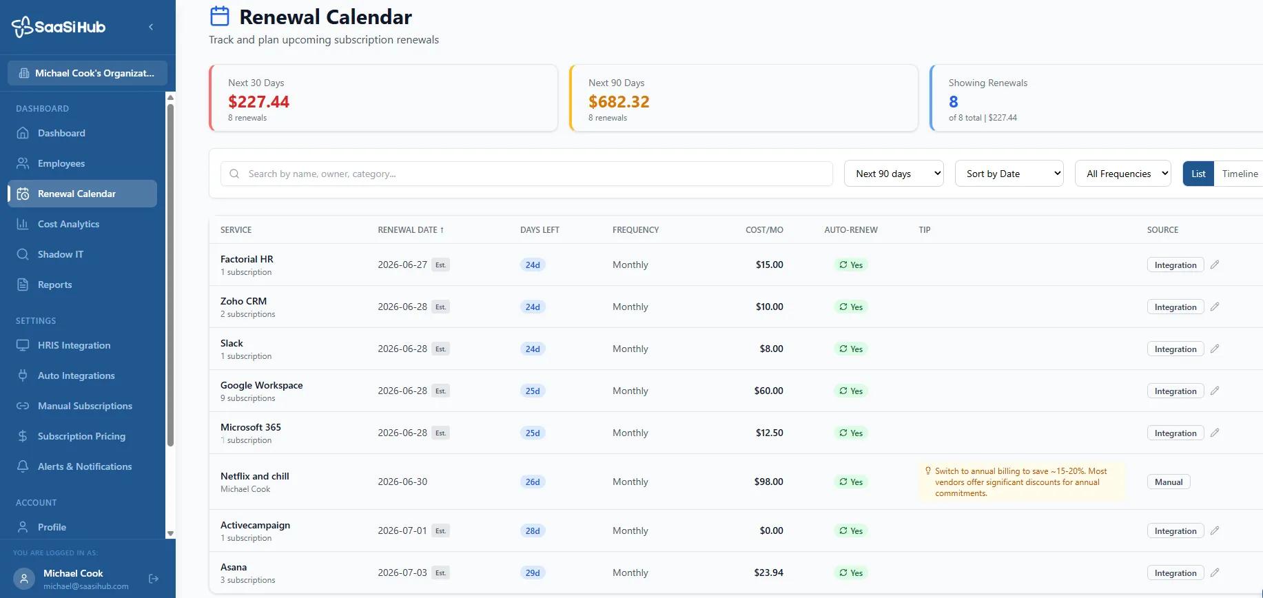Toggle auto-renew Yes badge for Netflix and chill
The width and height of the screenshot is (1263, 598).
pyautogui.click(x=851, y=482)
